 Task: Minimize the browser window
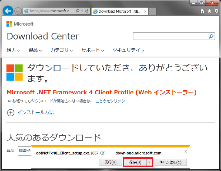pyautogui.click(x=194, y=3)
